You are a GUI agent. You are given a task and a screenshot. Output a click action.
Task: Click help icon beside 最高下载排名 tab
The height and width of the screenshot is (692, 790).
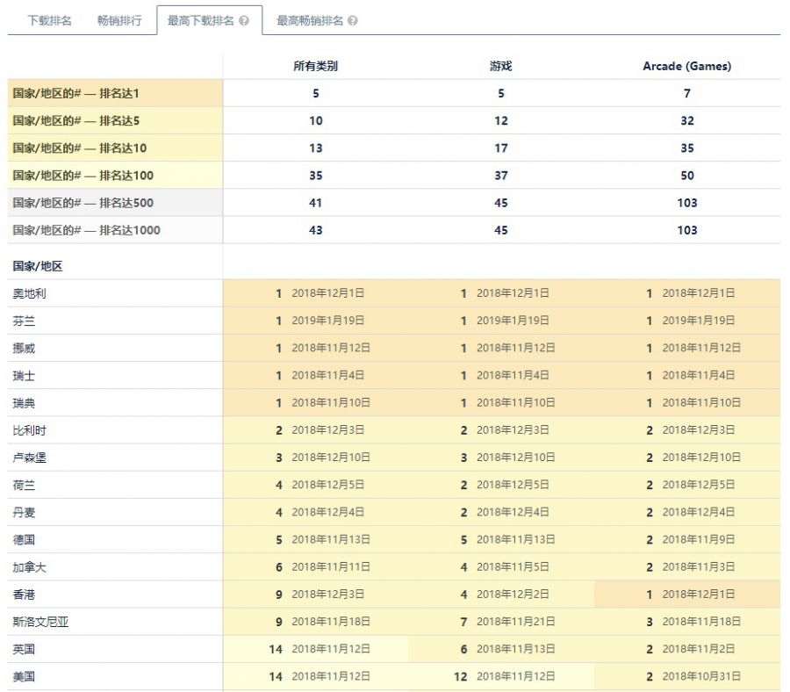(x=244, y=21)
